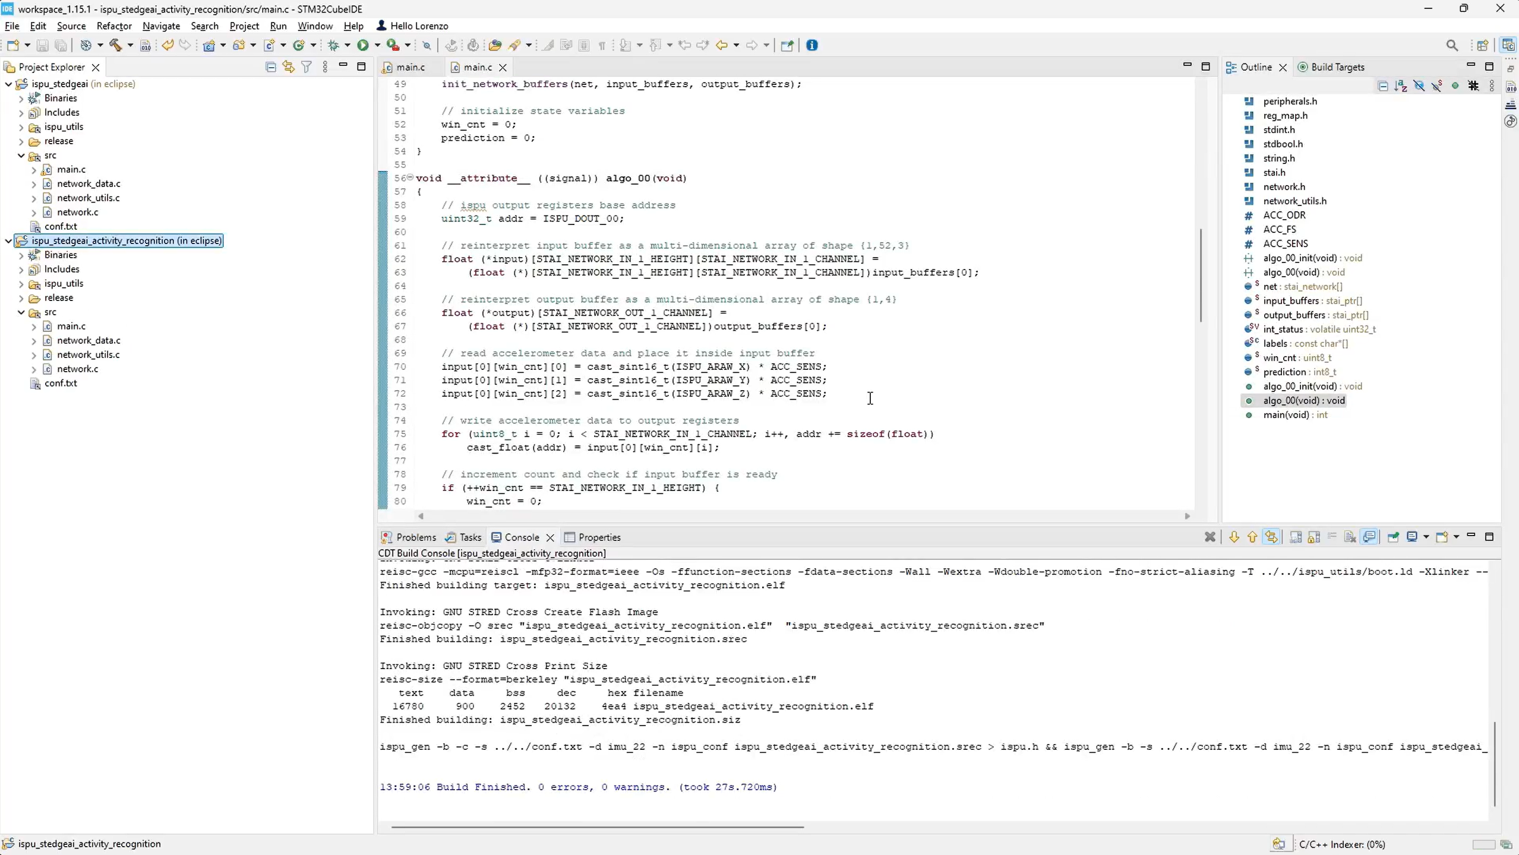Screen dimensions: 1519x855
Task: Select network_utils.c in Project Explorer
Action: pyautogui.click(x=88, y=198)
